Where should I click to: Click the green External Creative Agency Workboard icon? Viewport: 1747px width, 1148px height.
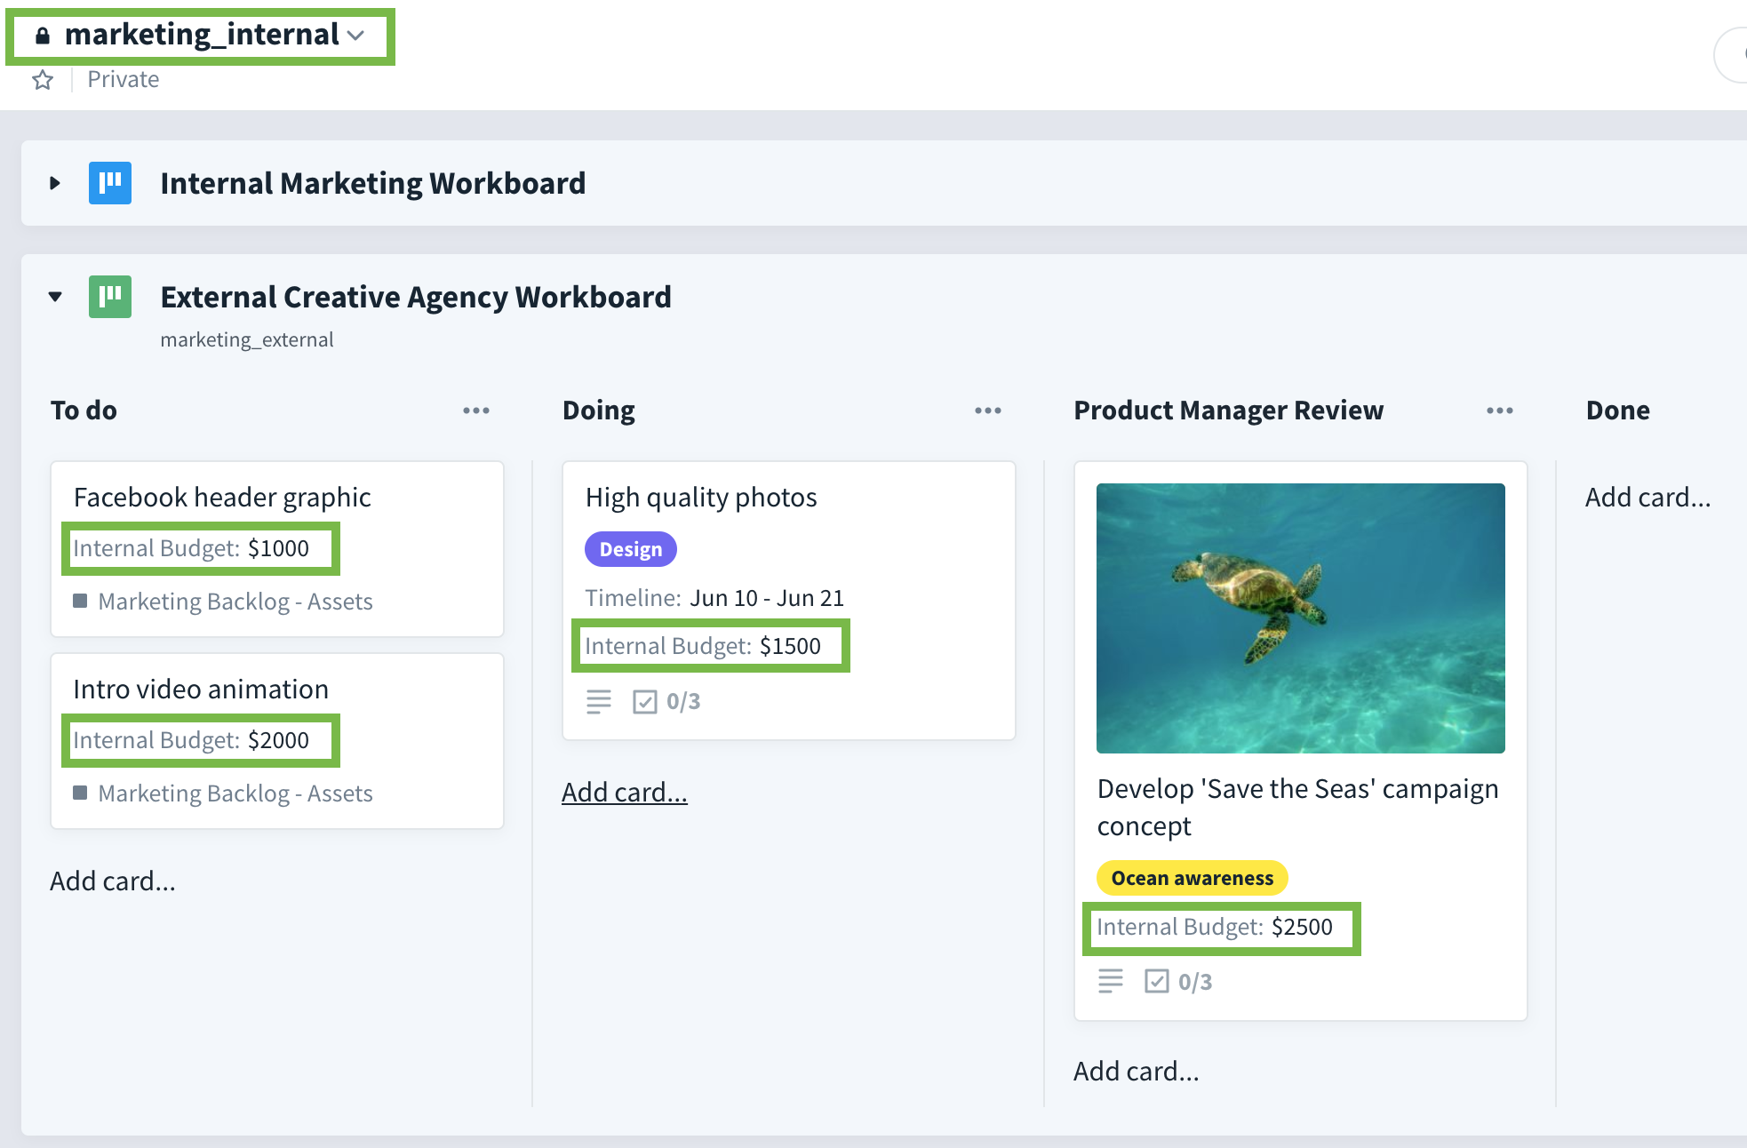109,297
